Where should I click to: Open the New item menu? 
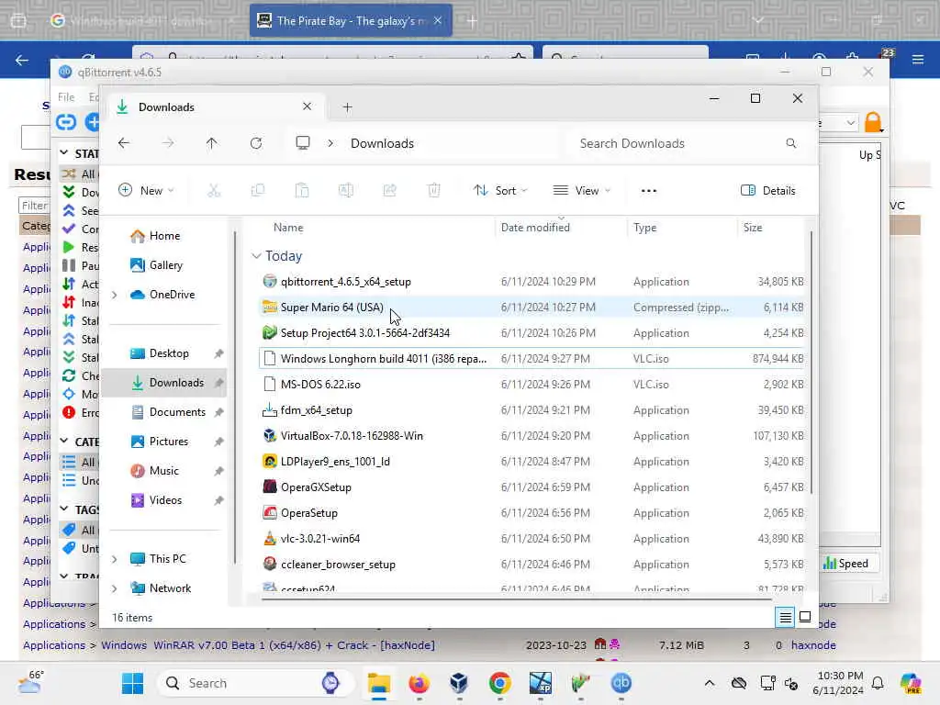click(146, 191)
